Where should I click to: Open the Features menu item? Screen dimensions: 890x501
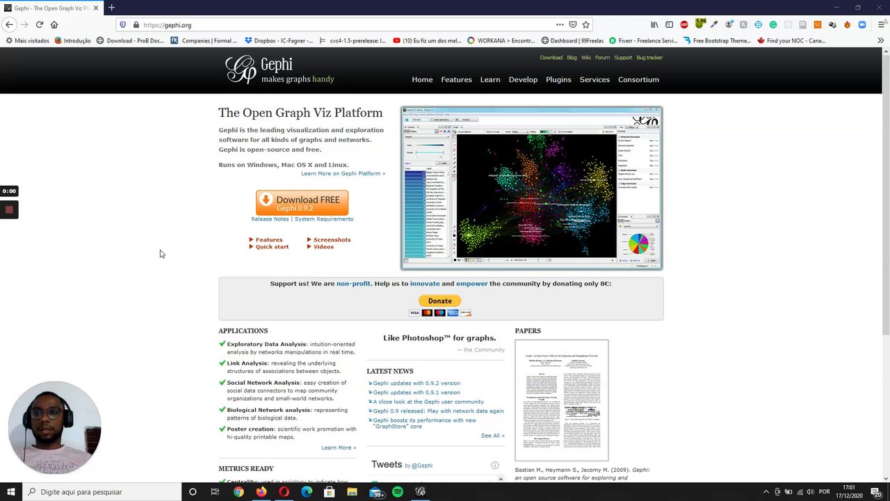(456, 79)
